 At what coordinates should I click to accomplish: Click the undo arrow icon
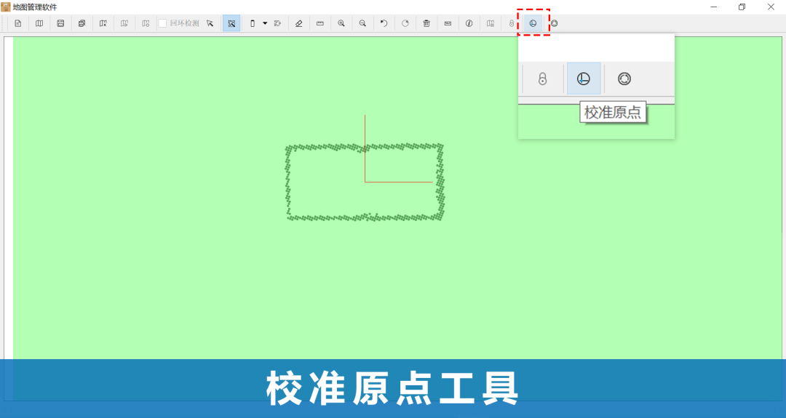coord(384,23)
